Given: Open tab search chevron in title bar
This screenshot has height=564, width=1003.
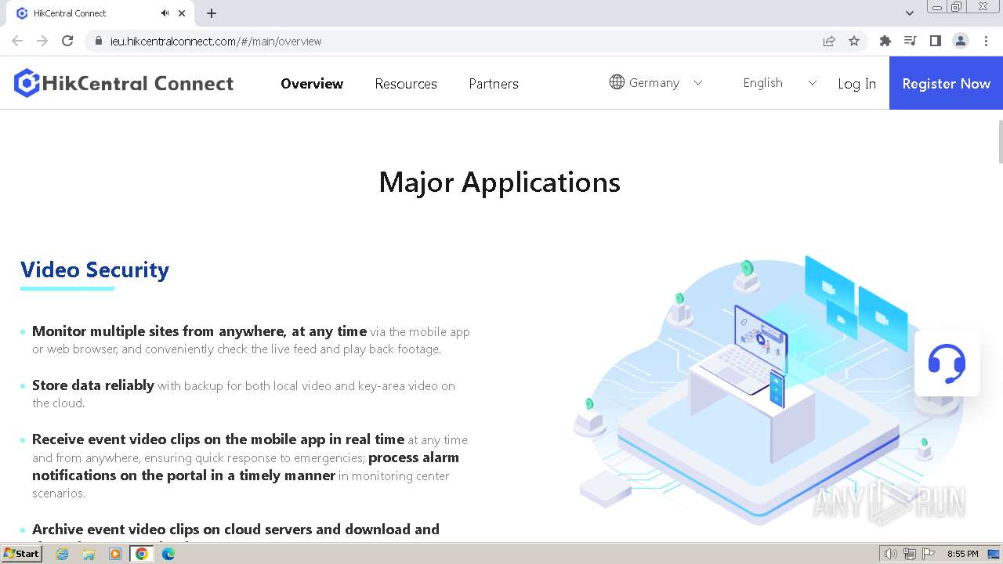Looking at the screenshot, I should [910, 13].
